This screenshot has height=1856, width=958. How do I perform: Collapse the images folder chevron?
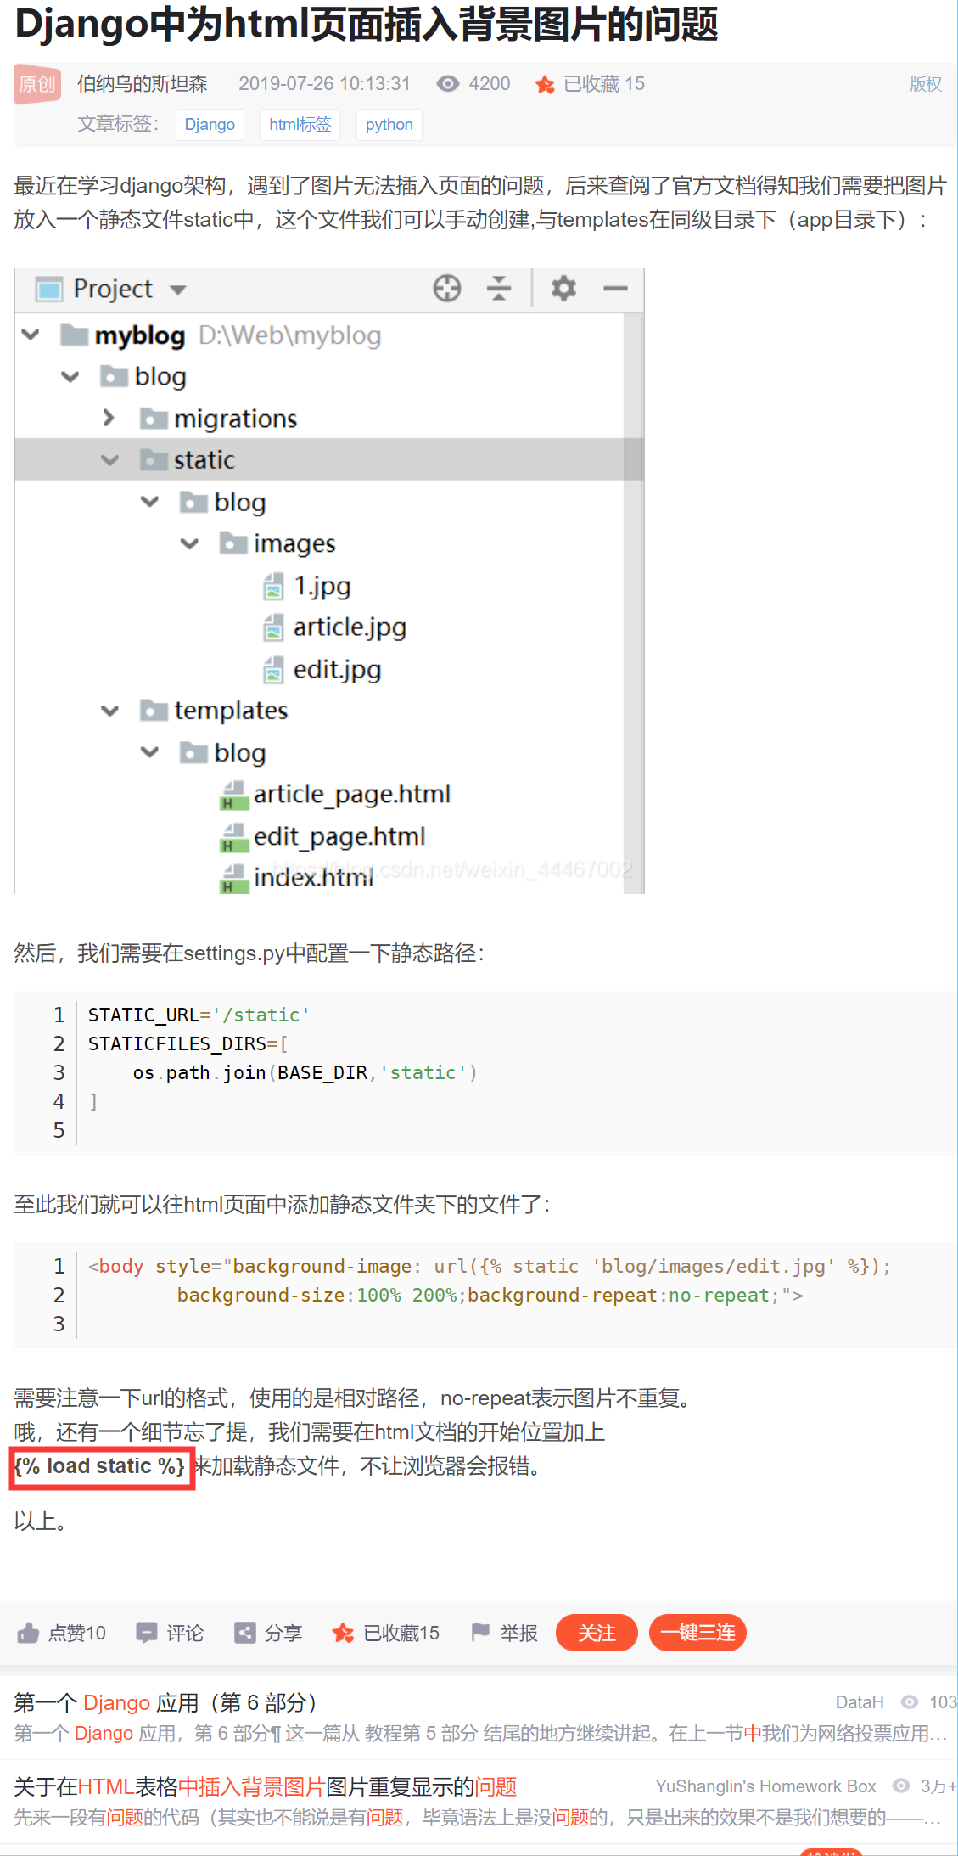[190, 543]
